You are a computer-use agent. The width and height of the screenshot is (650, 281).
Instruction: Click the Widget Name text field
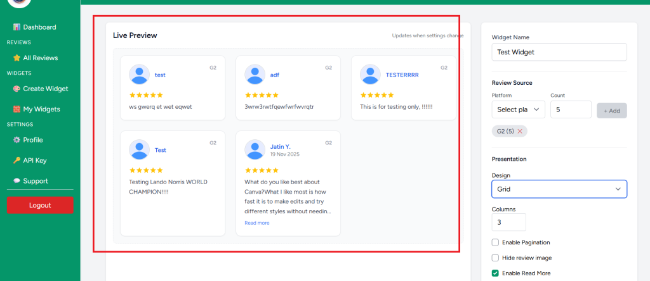coord(559,52)
